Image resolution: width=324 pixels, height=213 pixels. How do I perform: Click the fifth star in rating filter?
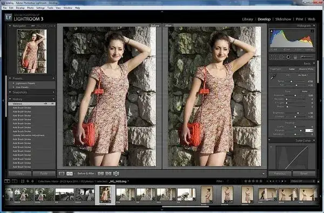coord(261,181)
